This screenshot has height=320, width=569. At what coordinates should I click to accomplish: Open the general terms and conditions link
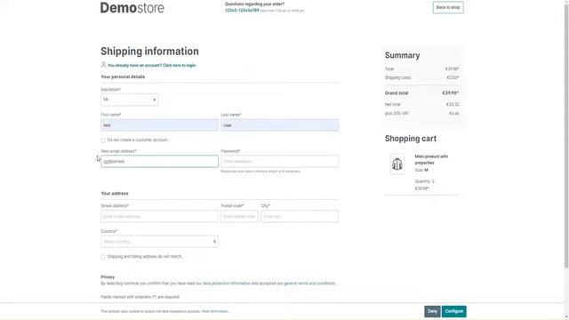(x=309, y=284)
